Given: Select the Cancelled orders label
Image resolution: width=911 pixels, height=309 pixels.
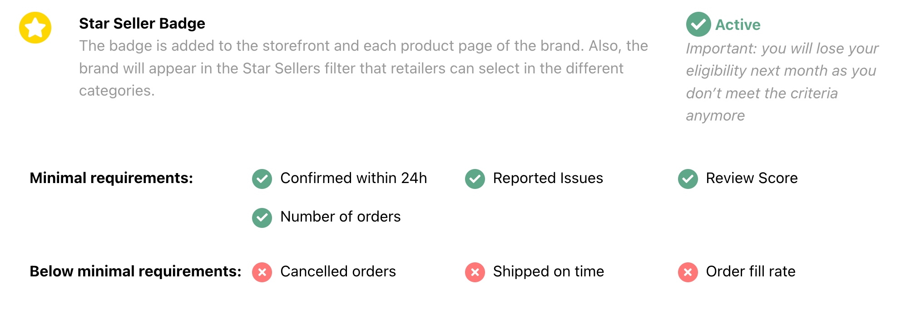Looking at the screenshot, I should tap(338, 271).
